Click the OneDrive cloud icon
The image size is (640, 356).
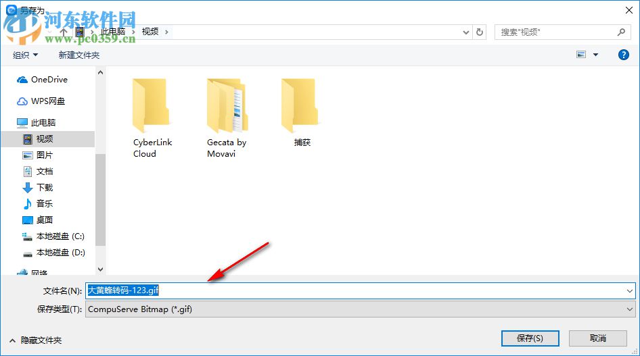tap(22, 80)
